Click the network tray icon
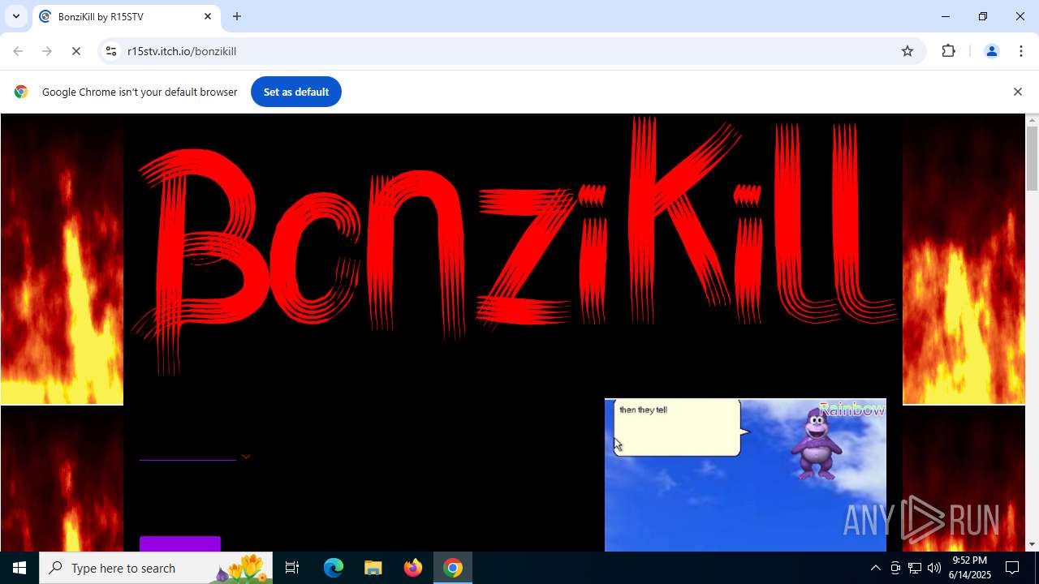The image size is (1039, 584). [915, 568]
